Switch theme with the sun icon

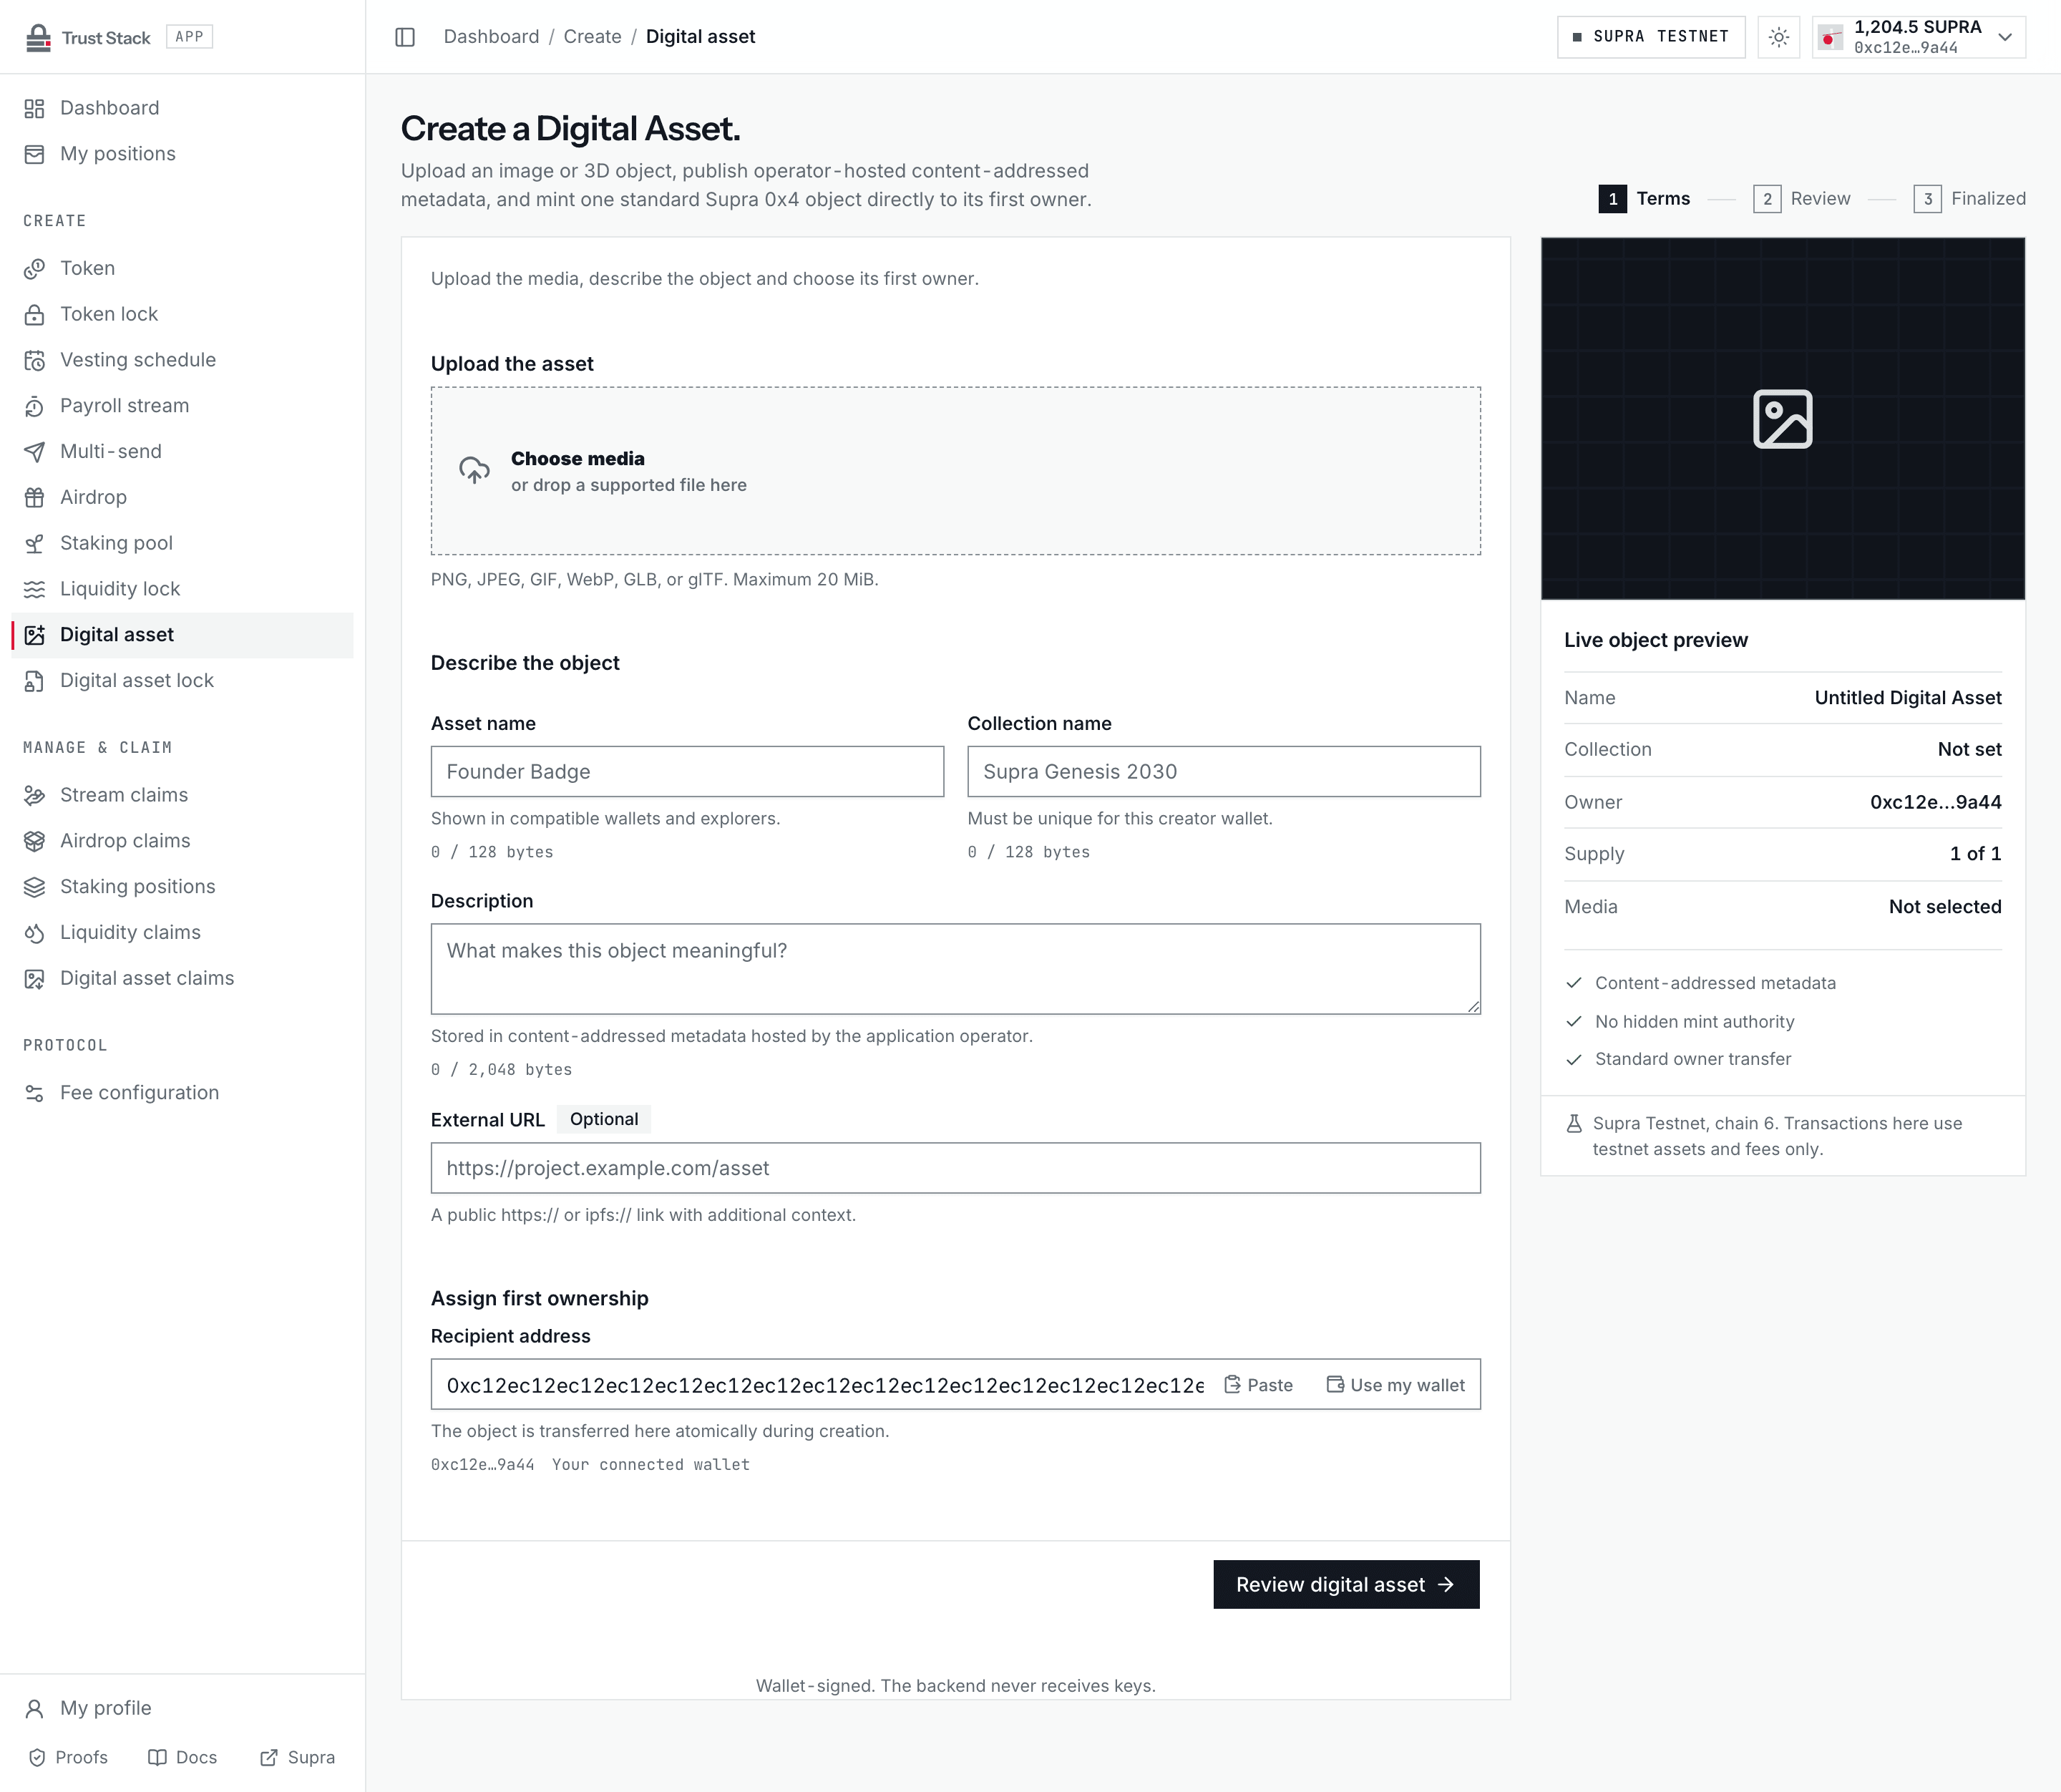(x=1778, y=37)
